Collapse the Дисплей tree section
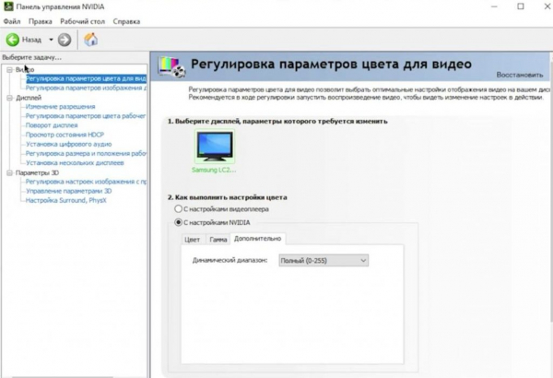This screenshot has height=378, width=553. point(9,98)
